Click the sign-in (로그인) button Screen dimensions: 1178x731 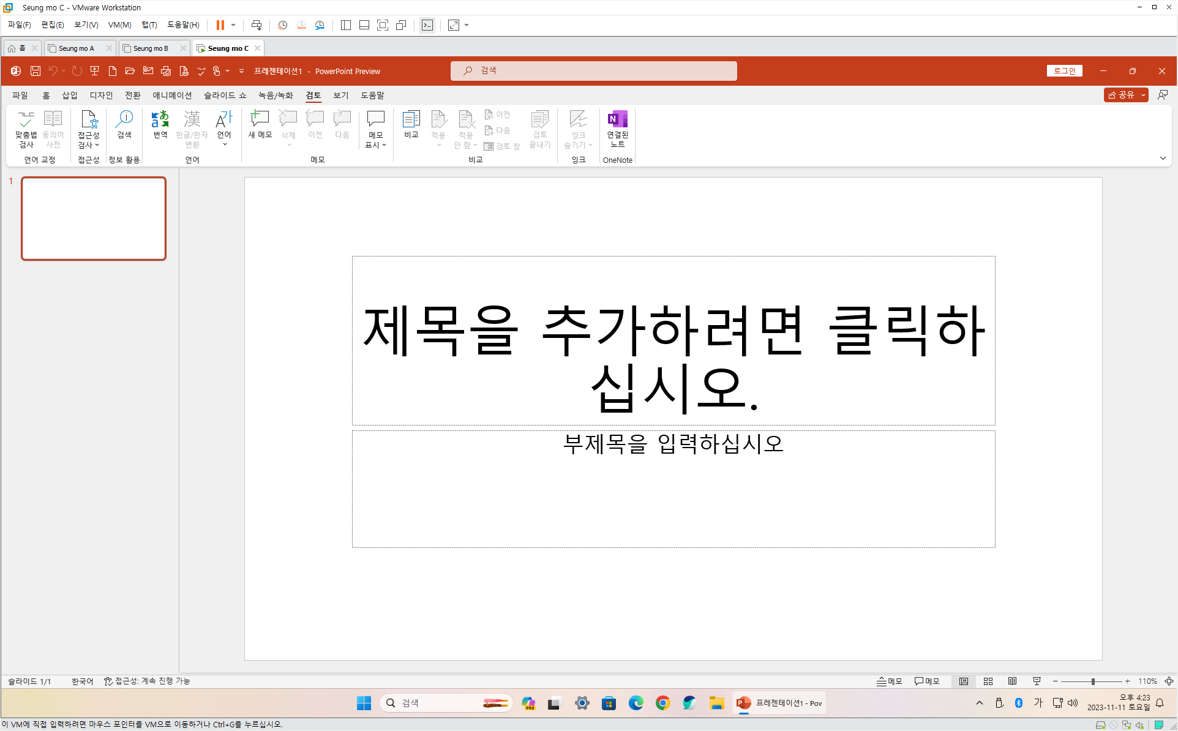coord(1064,71)
